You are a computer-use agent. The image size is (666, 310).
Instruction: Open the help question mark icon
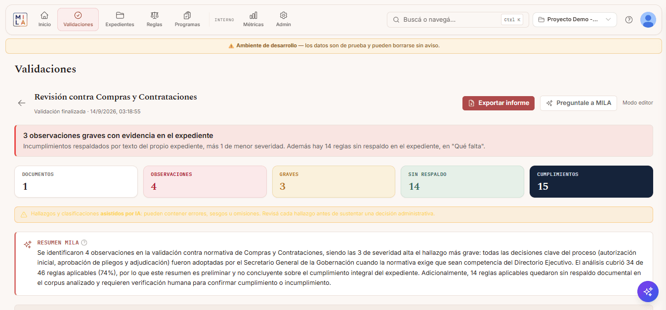pyautogui.click(x=629, y=20)
